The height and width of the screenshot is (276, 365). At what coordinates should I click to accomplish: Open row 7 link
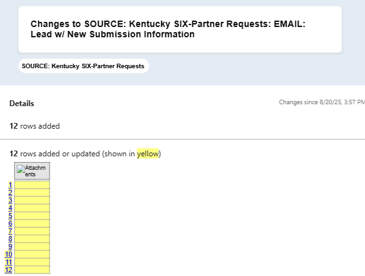coord(10,232)
